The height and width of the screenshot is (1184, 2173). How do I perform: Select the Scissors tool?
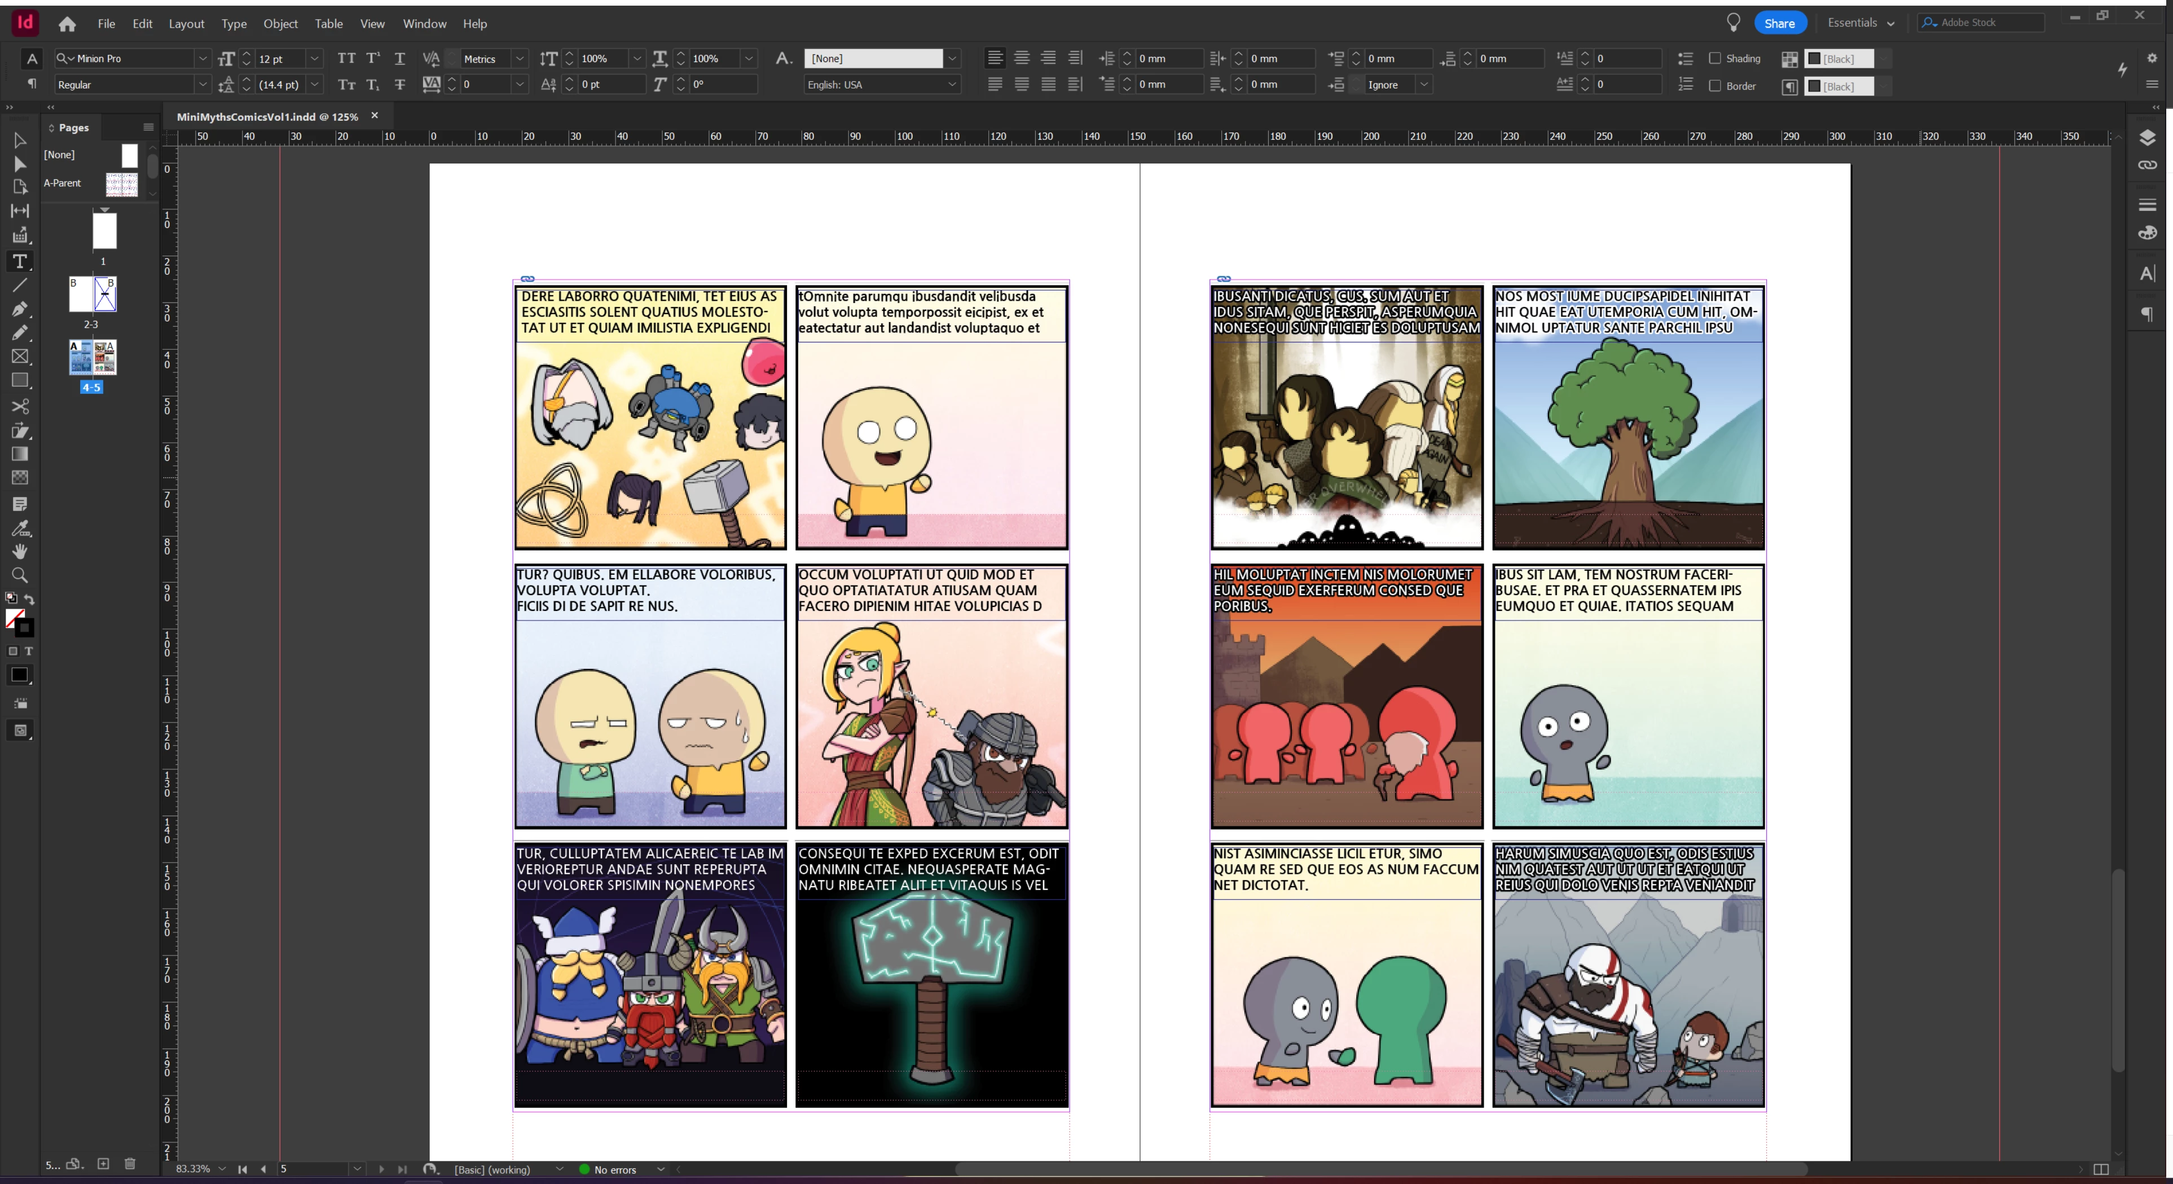click(19, 407)
